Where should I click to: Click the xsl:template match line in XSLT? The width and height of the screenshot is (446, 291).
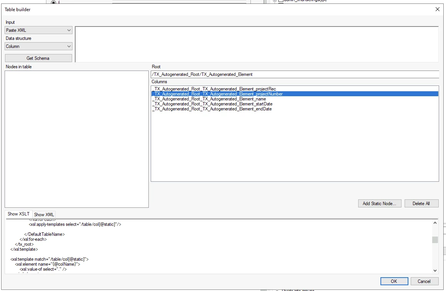click(x=49, y=259)
